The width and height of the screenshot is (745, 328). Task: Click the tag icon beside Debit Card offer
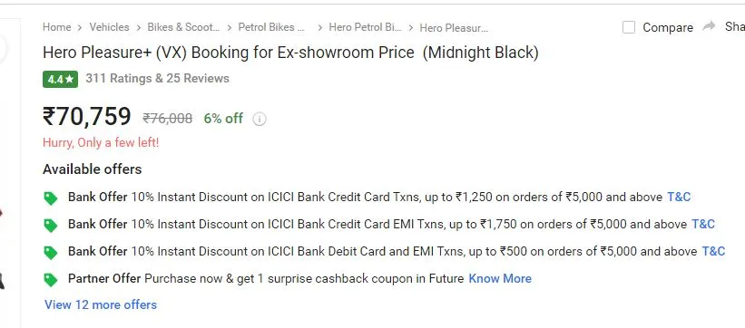pyautogui.click(x=51, y=253)
